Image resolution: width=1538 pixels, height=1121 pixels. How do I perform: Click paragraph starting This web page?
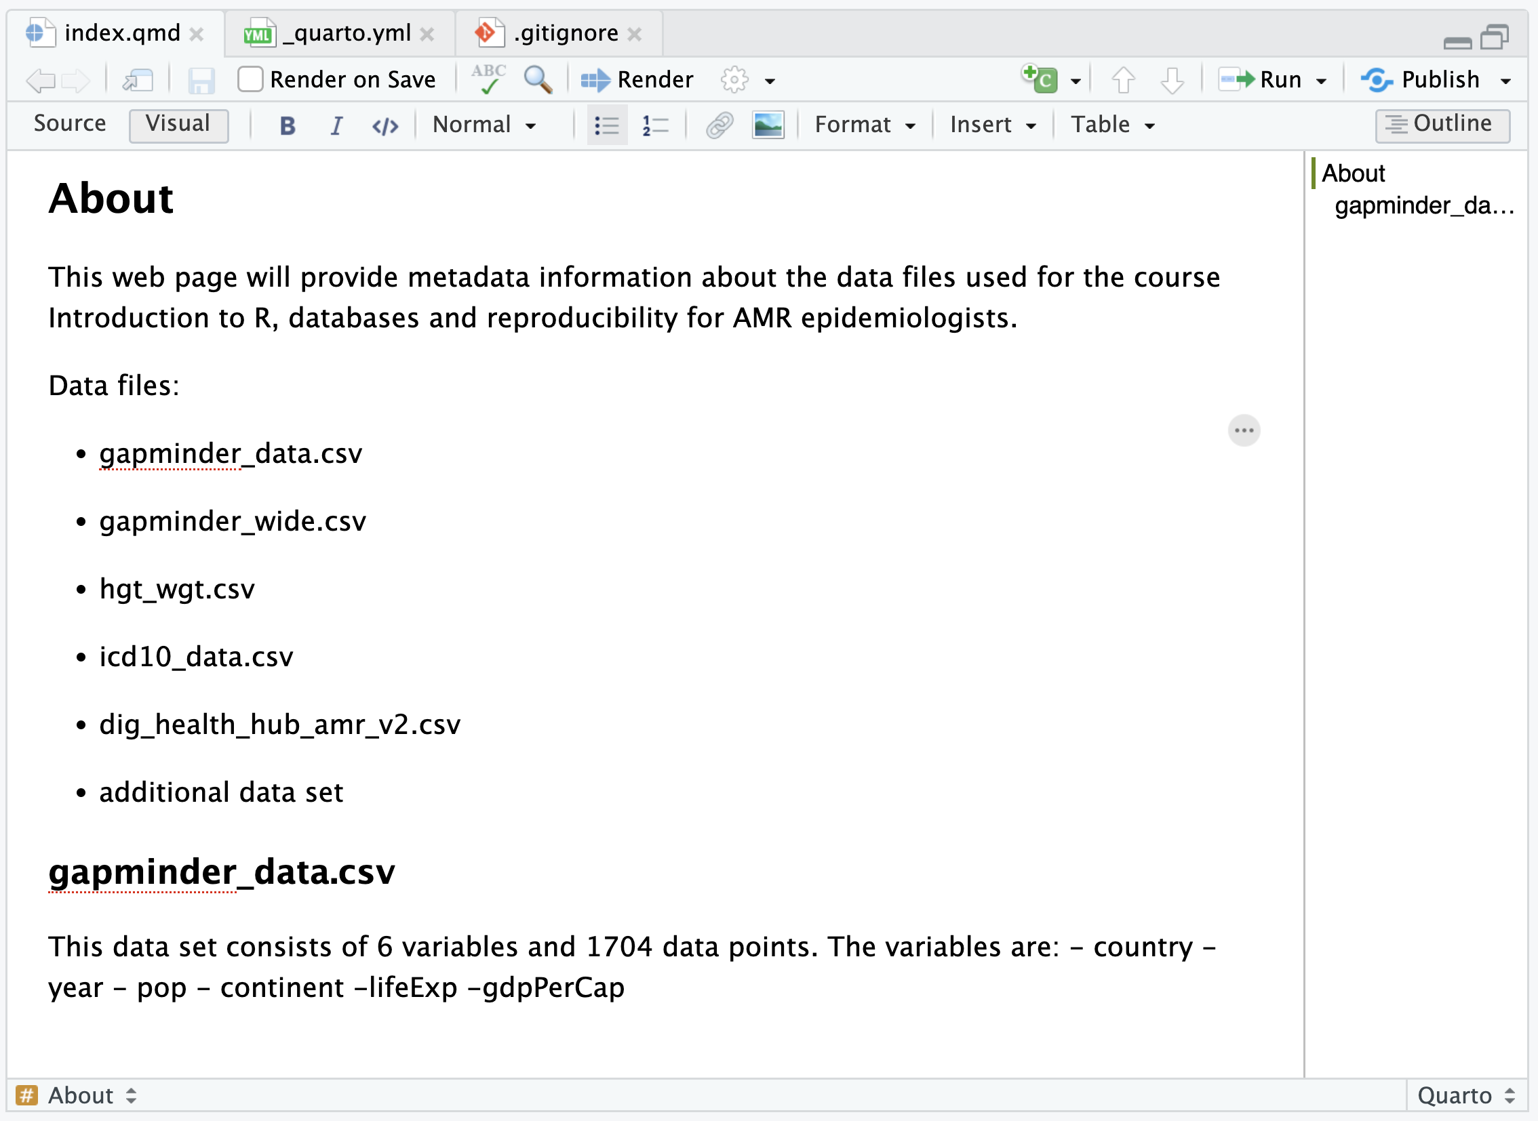pyautogui.click(x=634, y=298)
